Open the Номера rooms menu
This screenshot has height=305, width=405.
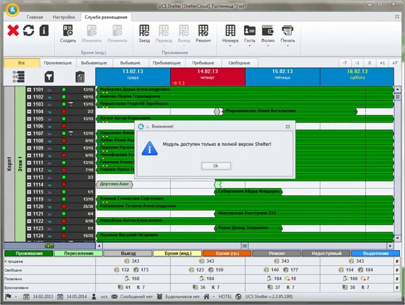click(230, 36)
